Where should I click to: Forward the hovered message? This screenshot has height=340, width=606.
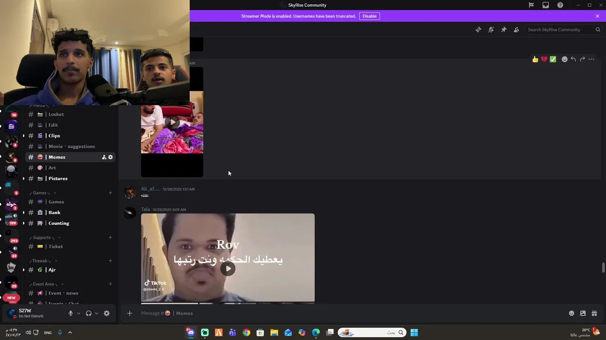click(582, 59)
